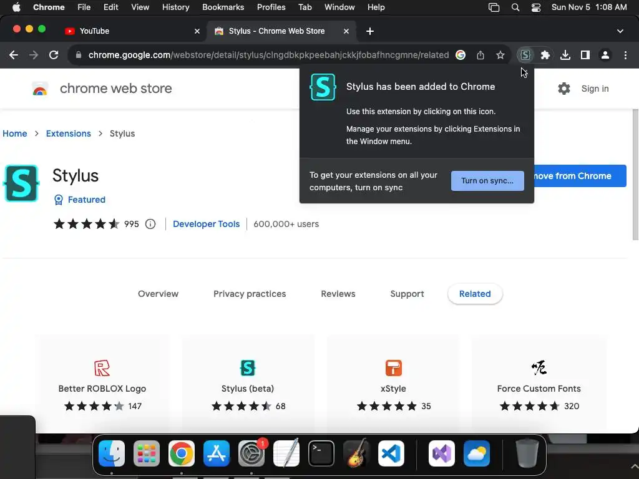Open the Better ROBLOX Logo card

click(102, 384)
